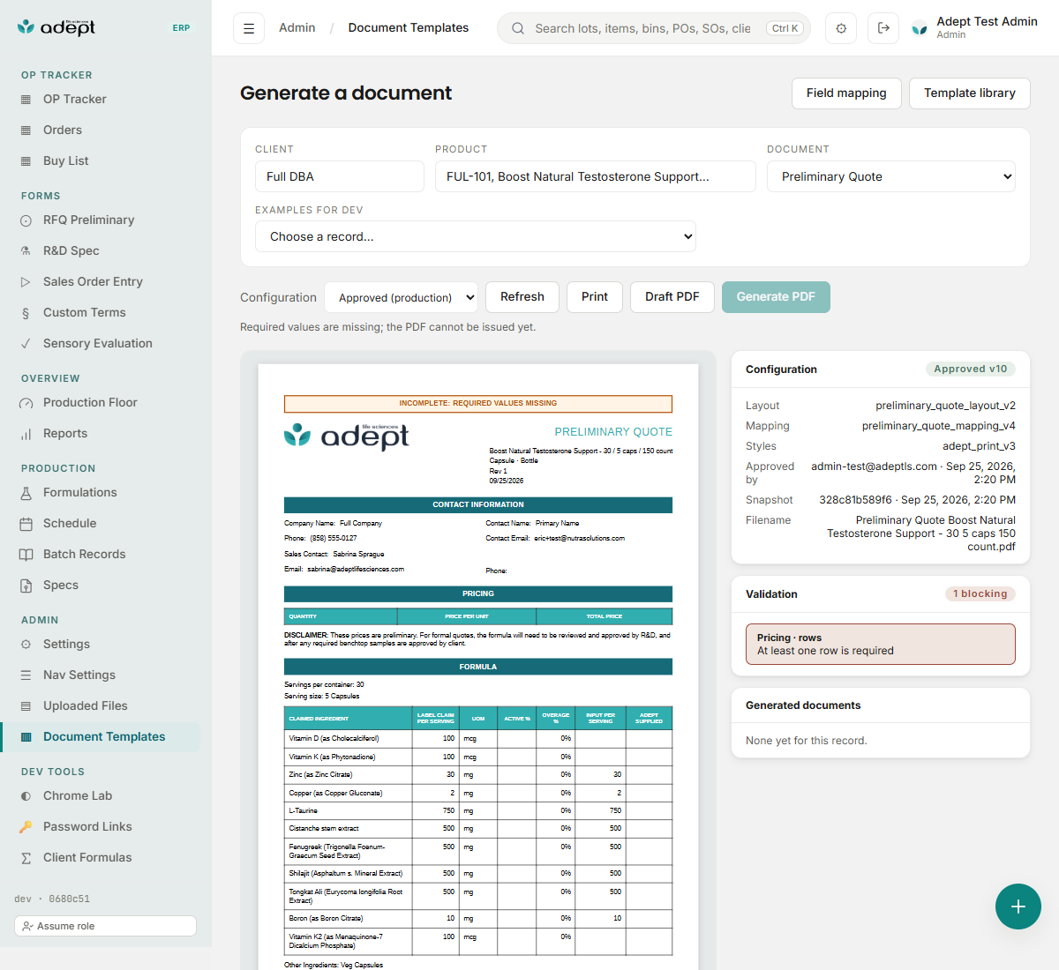
Task: Click the RFQ Preliminary clock icon
Action: tap(26, 220)
